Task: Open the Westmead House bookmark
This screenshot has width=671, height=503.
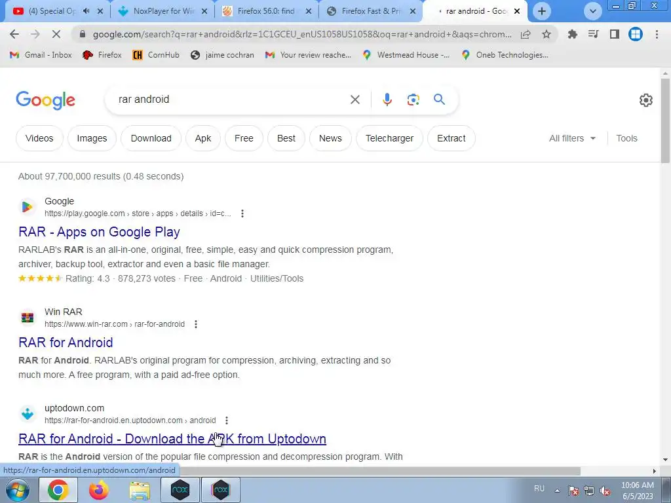Action: click(x=406, y=55)
